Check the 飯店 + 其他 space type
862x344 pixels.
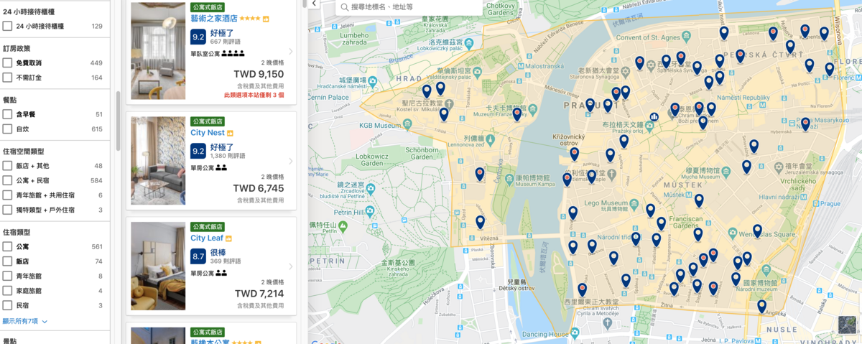7,166
